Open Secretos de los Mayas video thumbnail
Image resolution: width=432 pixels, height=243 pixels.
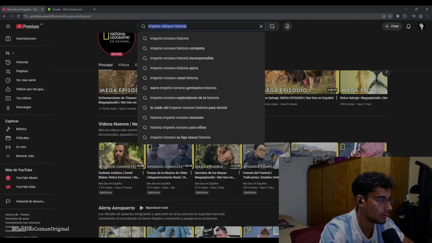[218, 156]
